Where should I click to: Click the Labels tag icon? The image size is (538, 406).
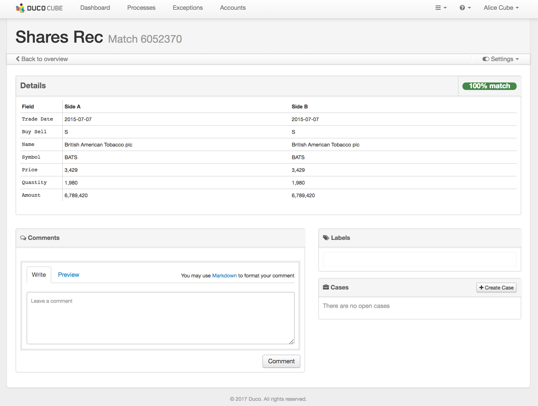coord(326,238)
